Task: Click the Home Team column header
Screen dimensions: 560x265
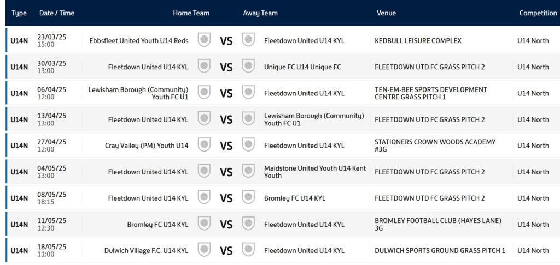Action: point(191,13)
